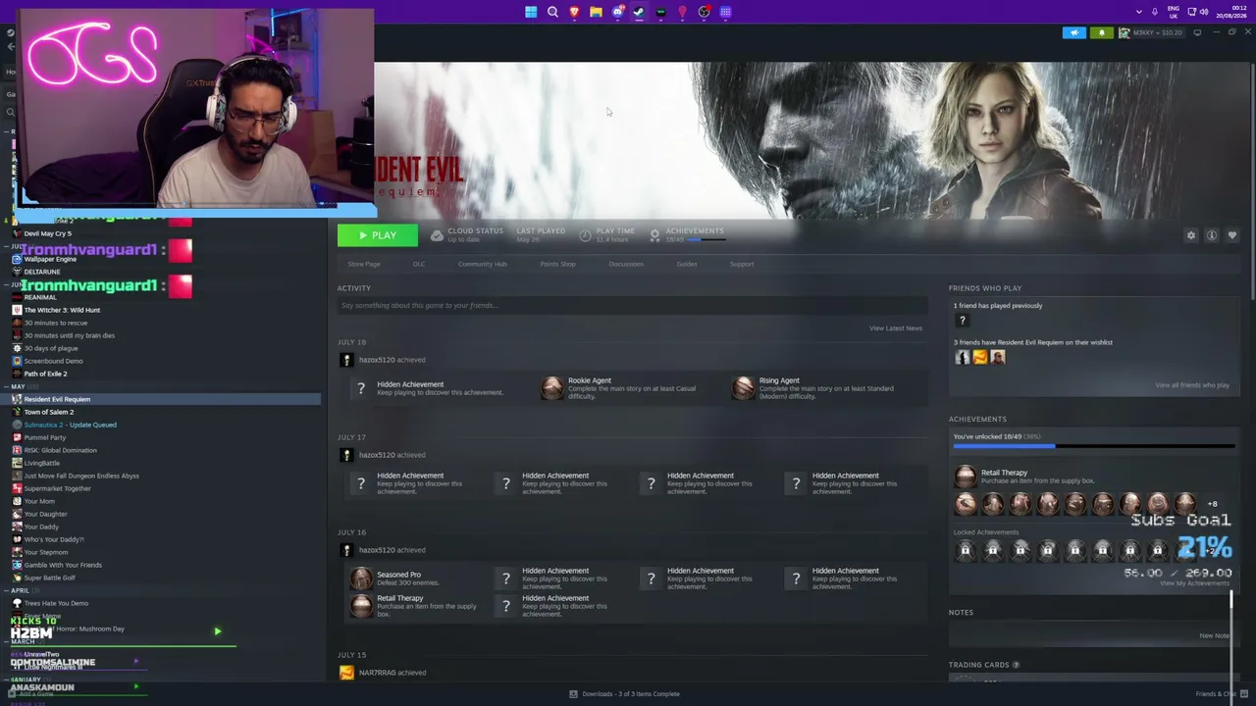Click the Steam announcements megaphone button
Viewport: 1256px width, 706px height.
click(1074, 32)
